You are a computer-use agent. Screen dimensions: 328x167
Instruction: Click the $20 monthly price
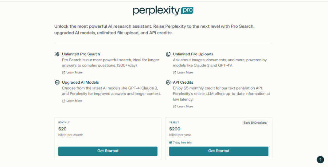[62, 129]
